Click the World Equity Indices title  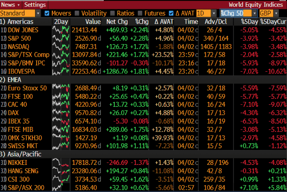[x=256, y=5]
